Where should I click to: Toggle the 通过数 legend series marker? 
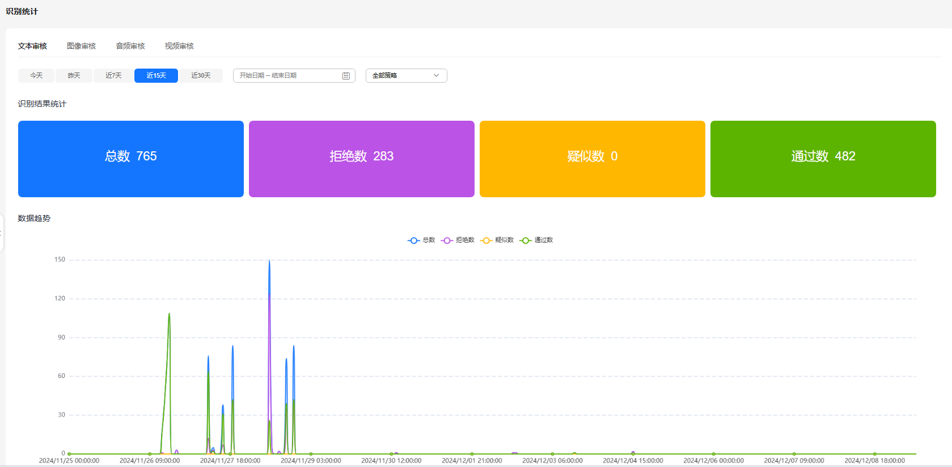coord(525,240)
